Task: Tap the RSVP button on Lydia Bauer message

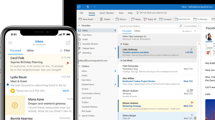Action: click(66, 91)
